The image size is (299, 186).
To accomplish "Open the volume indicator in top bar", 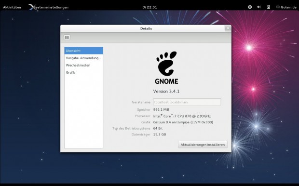I will [x=259, y=7].
